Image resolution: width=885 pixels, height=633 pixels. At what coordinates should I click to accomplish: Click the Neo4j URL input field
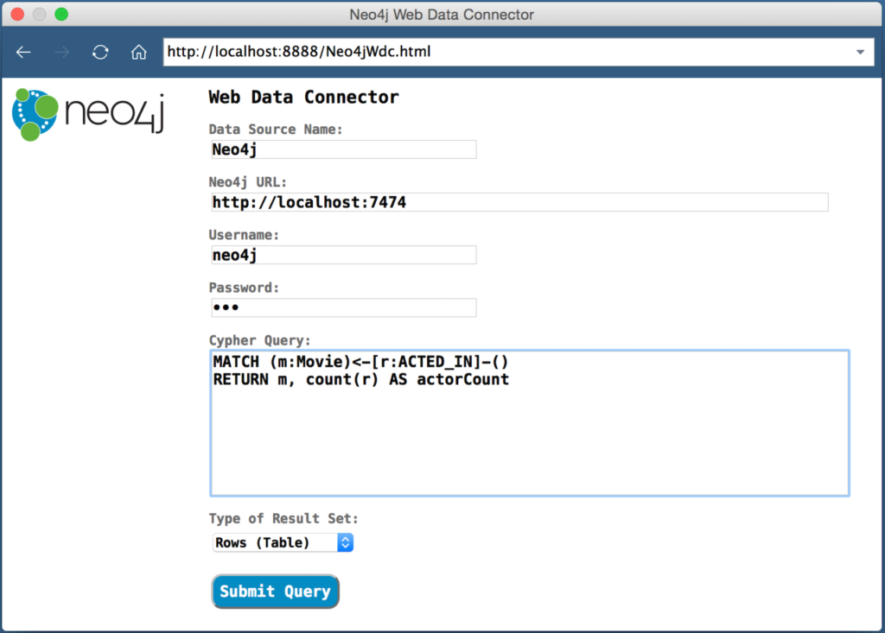pyautogui.click(x=519, y=202)
